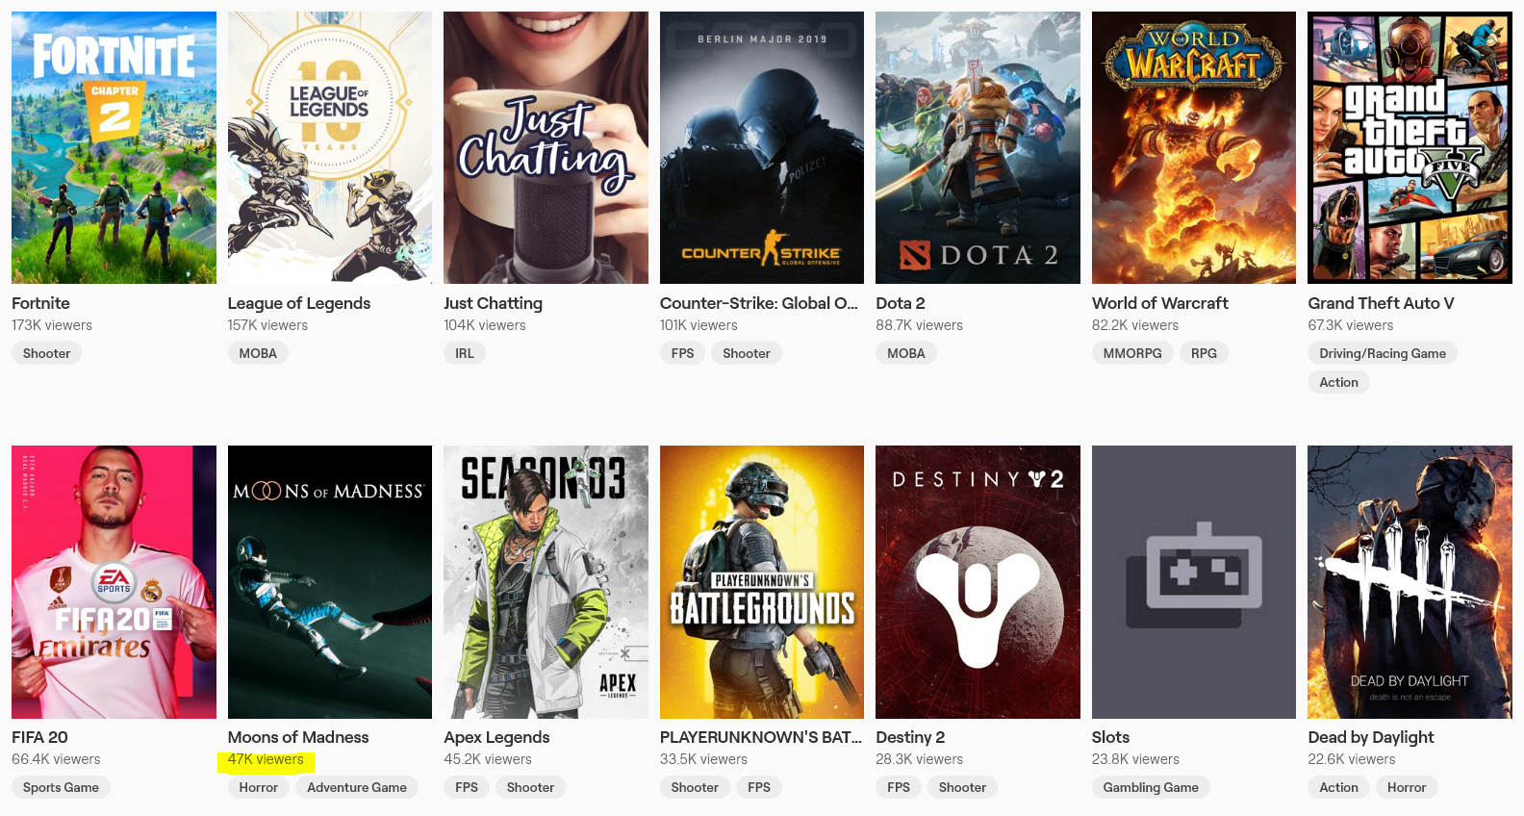Choose the Gambling Game tag under Slots
Screen dimensions: 1524x816
click(x=1150, y=787)
